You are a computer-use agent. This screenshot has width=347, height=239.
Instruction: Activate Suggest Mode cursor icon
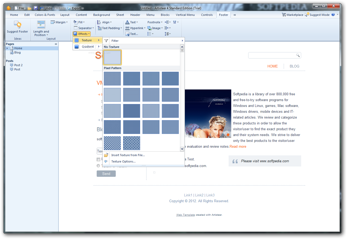[x=307, y=15]
